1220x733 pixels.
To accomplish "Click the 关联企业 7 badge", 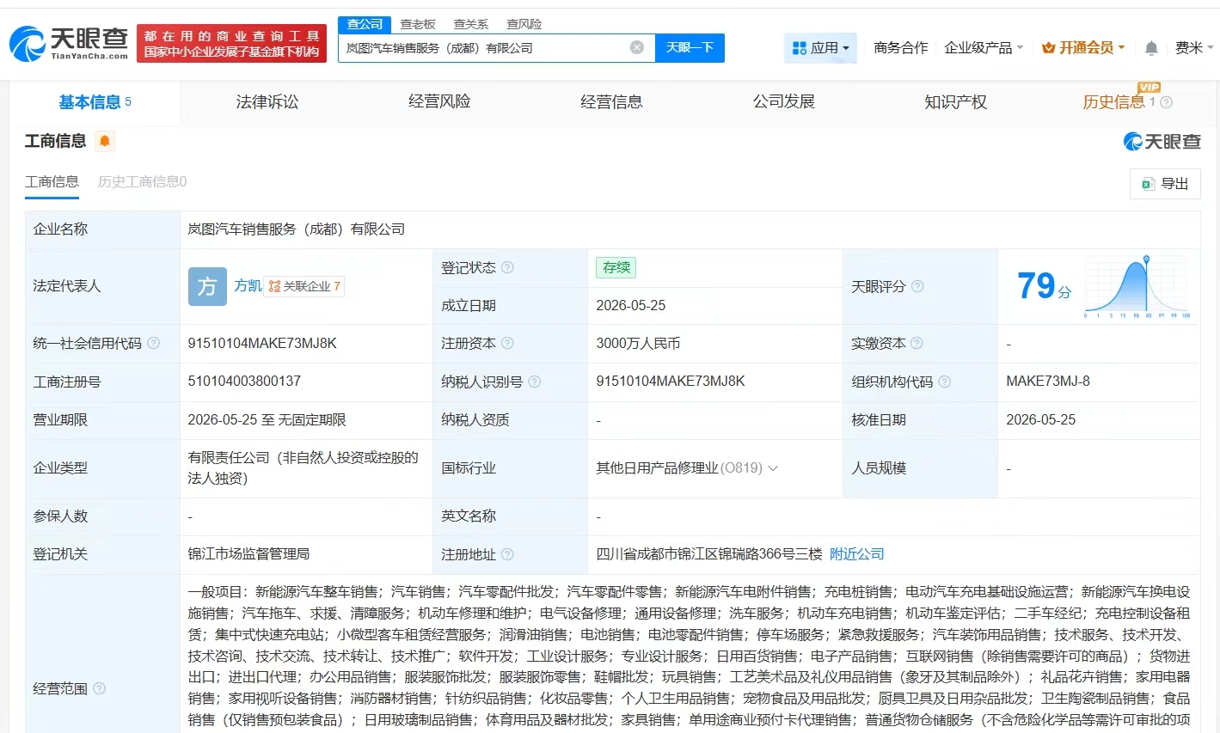I will coord(303,286).
